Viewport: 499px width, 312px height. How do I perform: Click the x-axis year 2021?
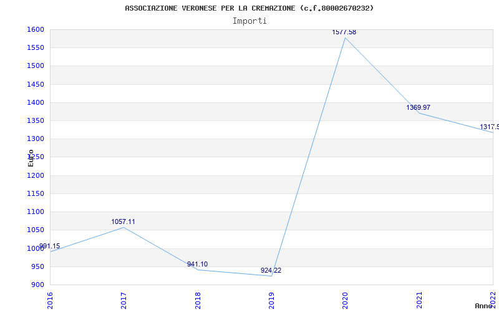pos(419,301)
